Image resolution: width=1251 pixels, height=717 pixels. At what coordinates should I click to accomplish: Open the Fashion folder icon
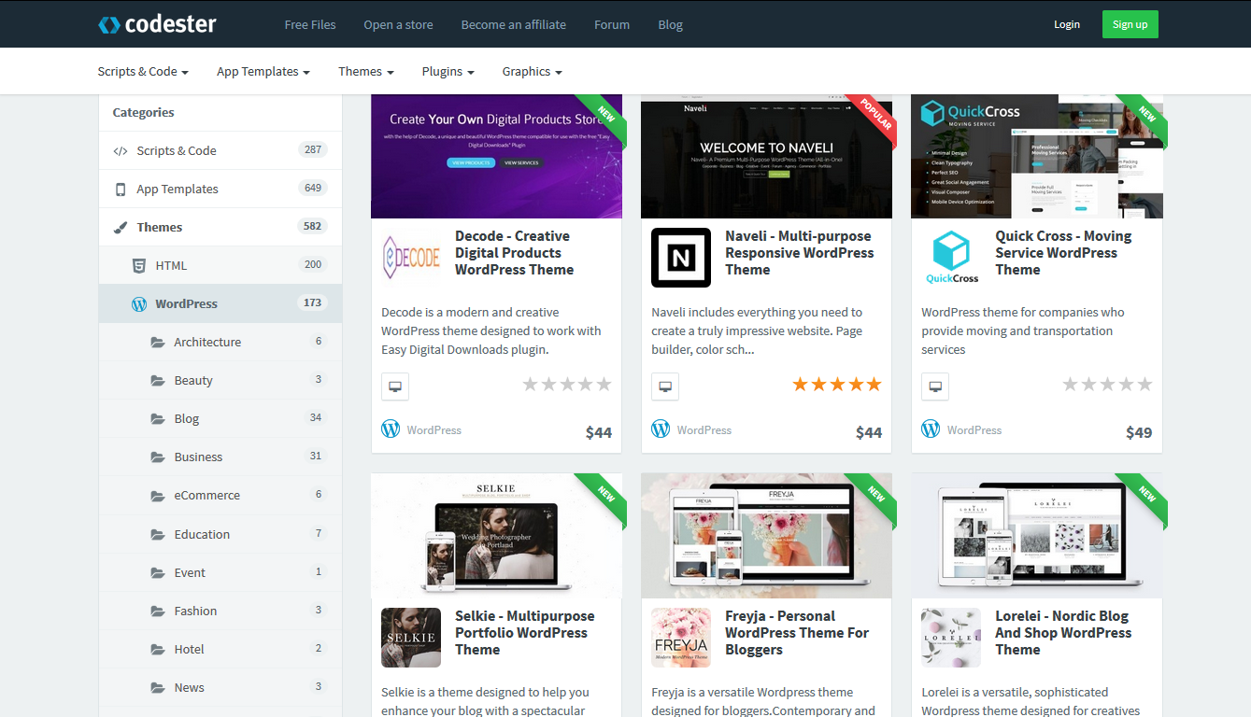click(158, 611)
